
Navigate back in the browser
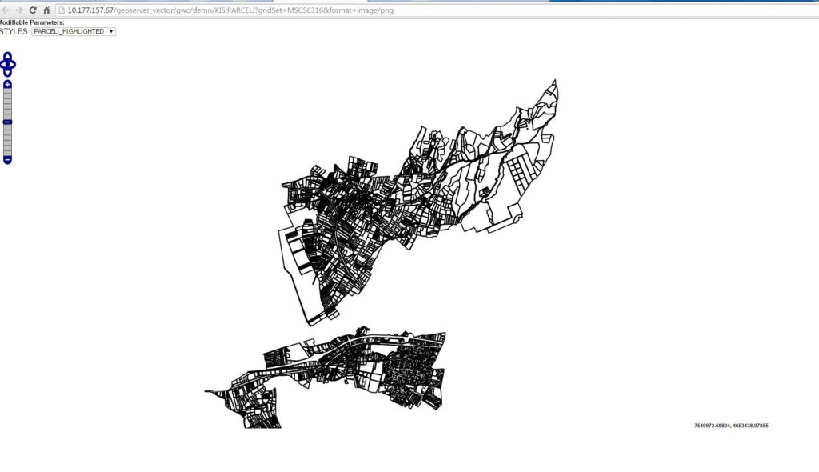click(x=6, y=10)
